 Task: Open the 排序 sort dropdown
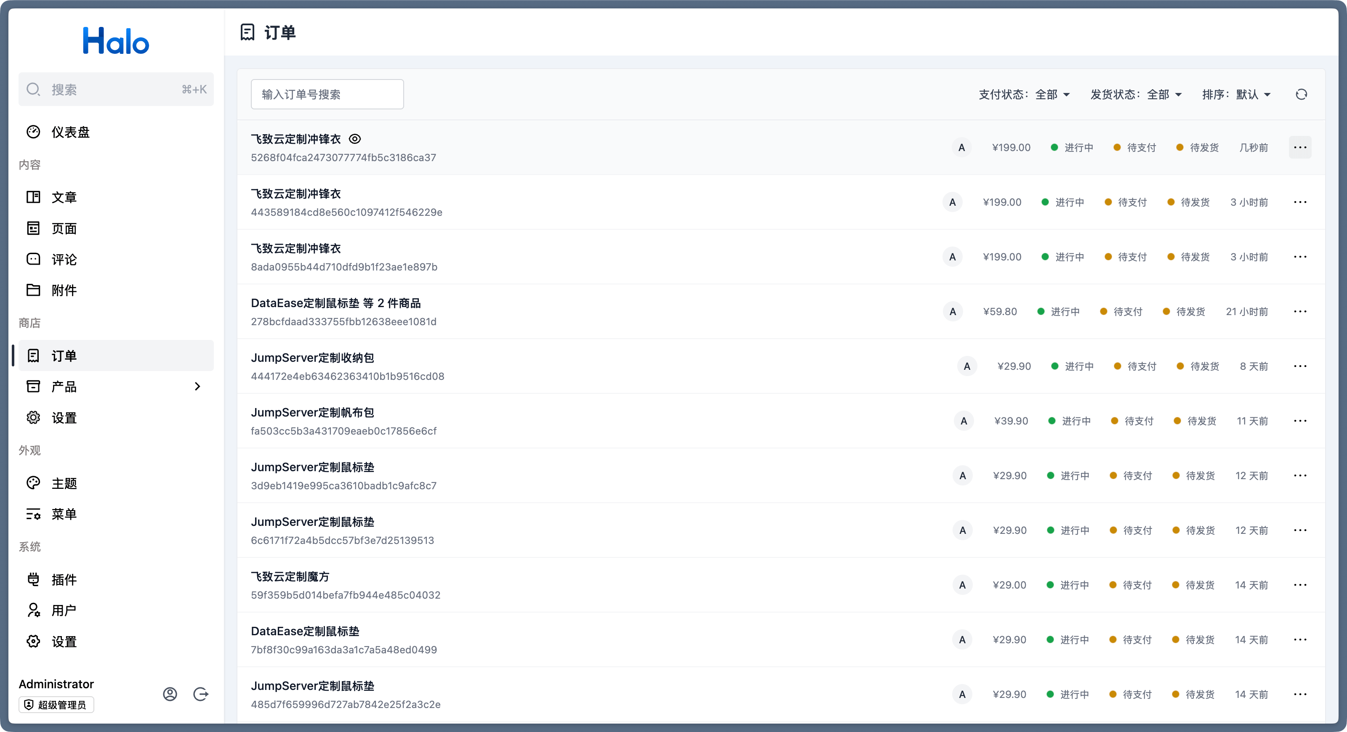tap(1236, 95)
